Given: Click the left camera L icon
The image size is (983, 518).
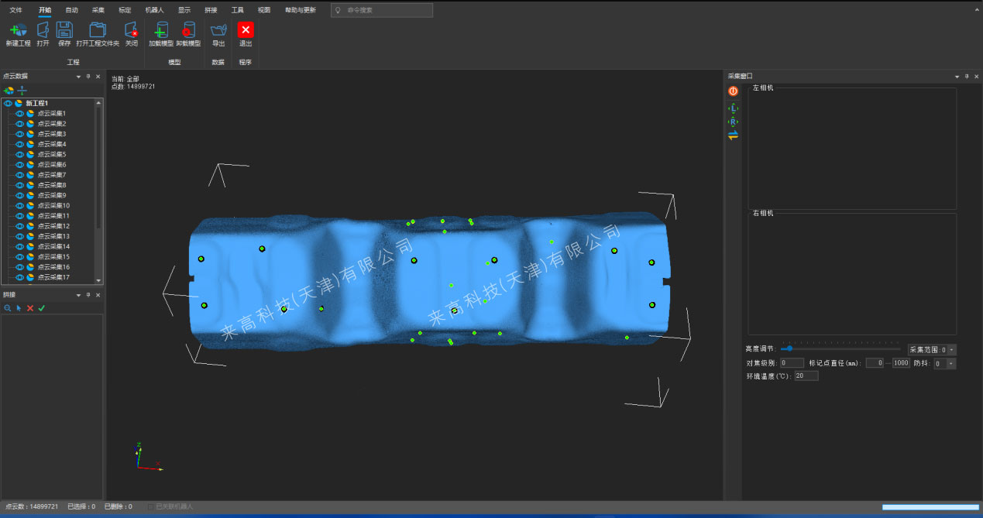Looking at the screenshot, I should pos(733,108).
